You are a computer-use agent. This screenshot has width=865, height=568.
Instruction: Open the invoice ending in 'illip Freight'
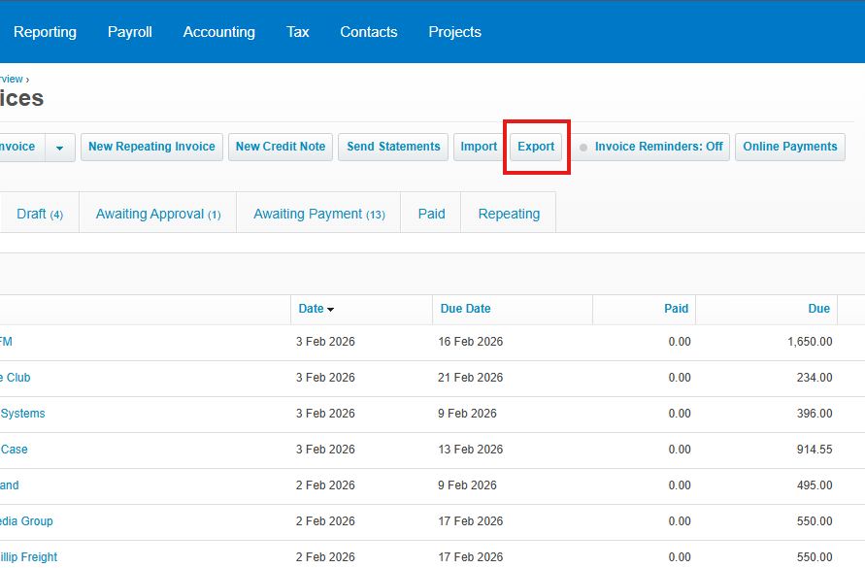point(30,556)
